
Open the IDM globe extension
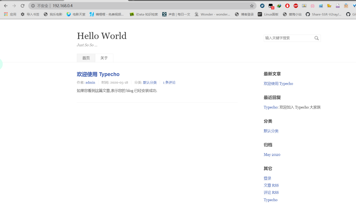(x=279, y=6)
